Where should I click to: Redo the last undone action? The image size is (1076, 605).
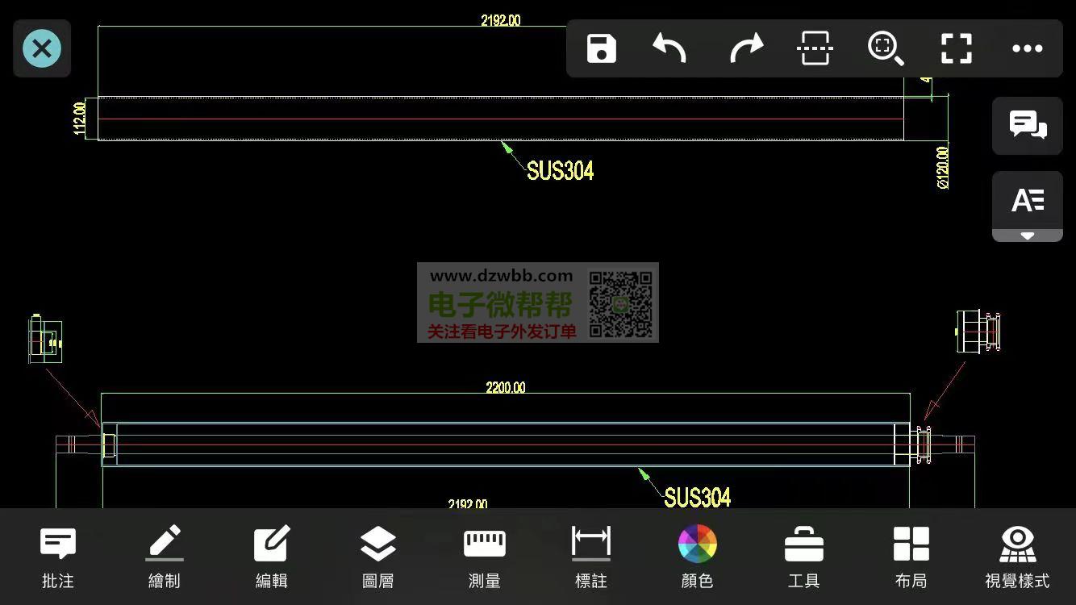pos(746,48)
